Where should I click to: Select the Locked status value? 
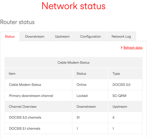(x=82, y=96)
